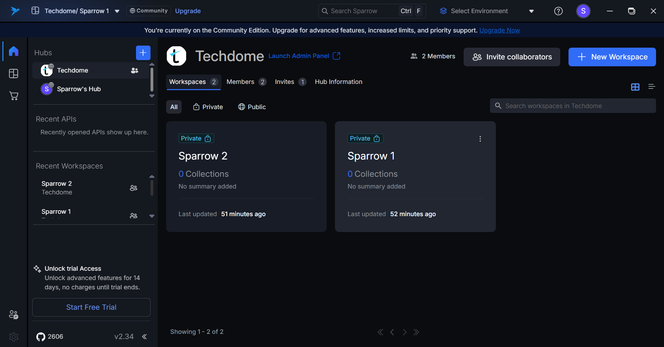This screenshot has height=347, width=664.
Task: Open the Marketplace cart icon
Action: click(x=13, y=96)
